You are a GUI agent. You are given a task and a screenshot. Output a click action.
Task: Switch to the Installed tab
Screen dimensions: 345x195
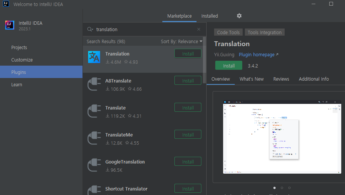point(210,16)
